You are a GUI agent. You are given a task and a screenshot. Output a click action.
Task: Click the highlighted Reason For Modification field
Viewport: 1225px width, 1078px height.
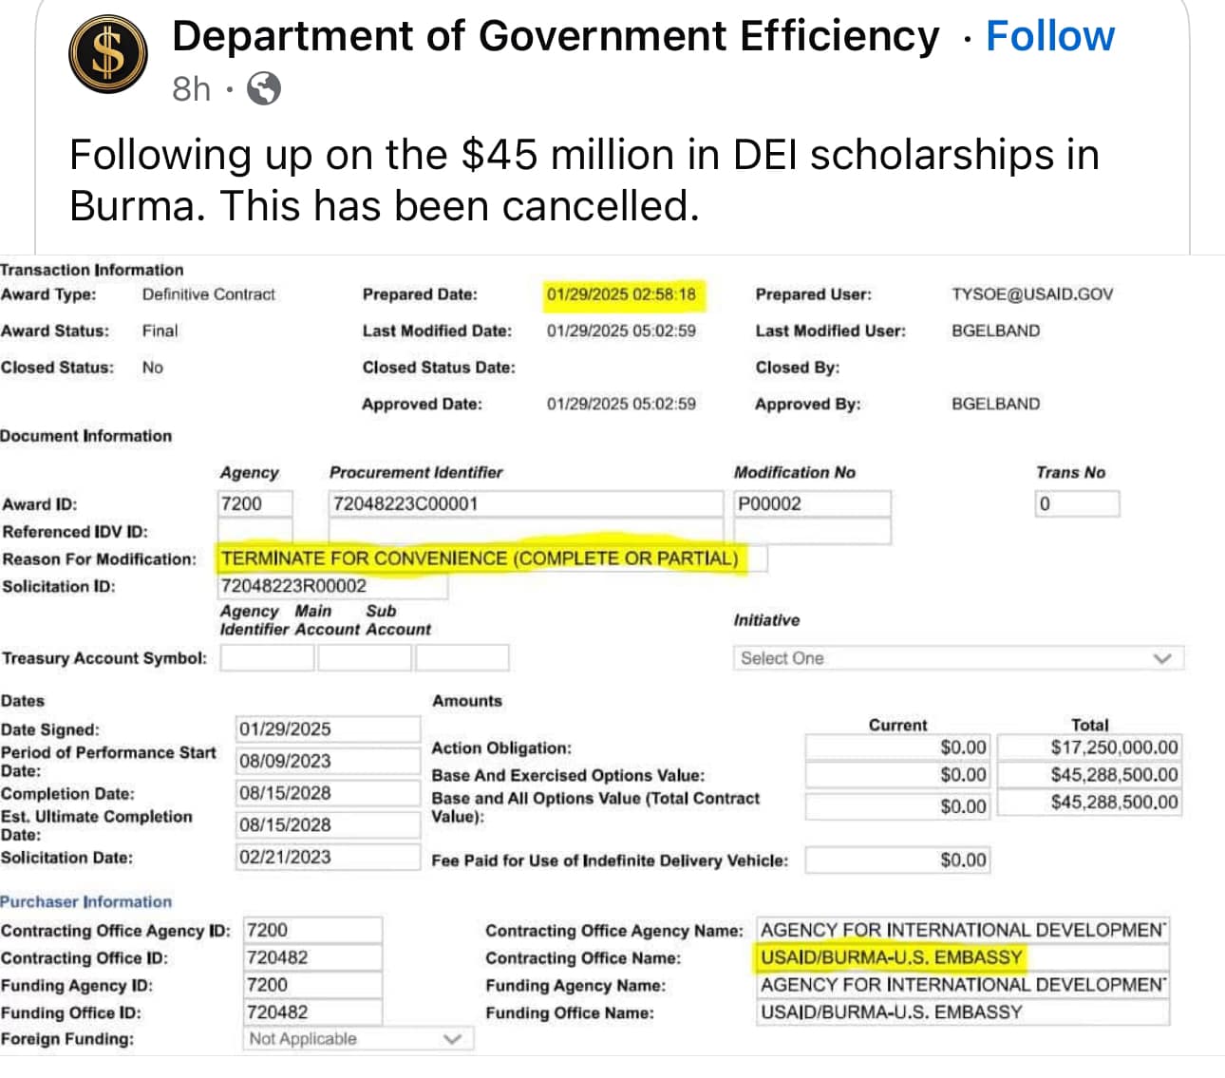coord(491,558)
